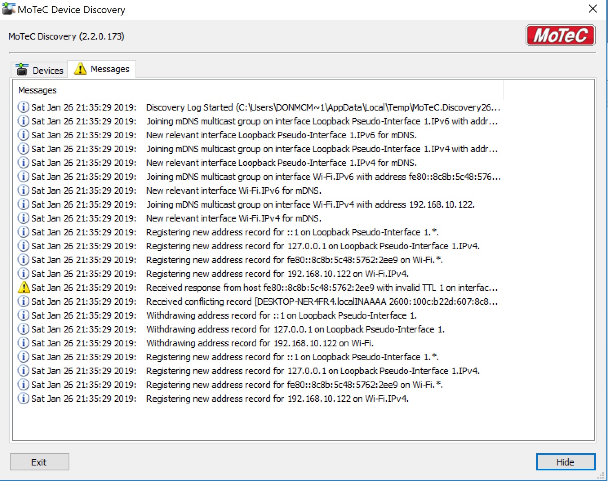
Task: Click the Devices tab computer icon
Action: click(22, 70)
